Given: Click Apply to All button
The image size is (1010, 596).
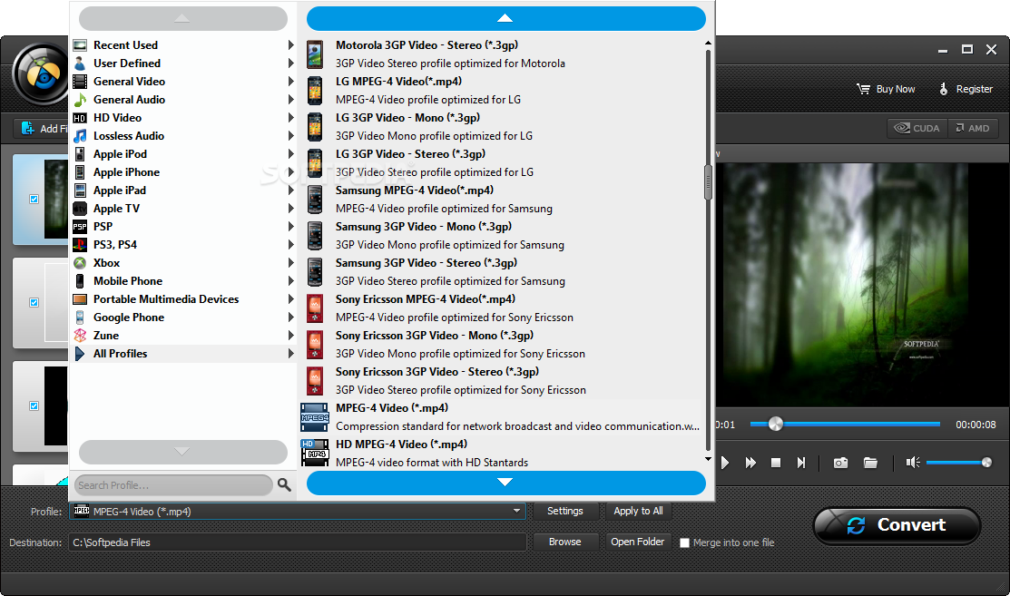Looking at the screenshot, I should click(638, 511).
